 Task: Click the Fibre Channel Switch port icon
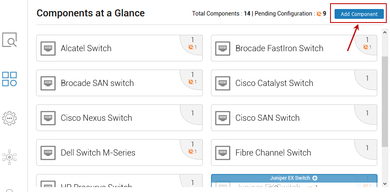[223, 152]
